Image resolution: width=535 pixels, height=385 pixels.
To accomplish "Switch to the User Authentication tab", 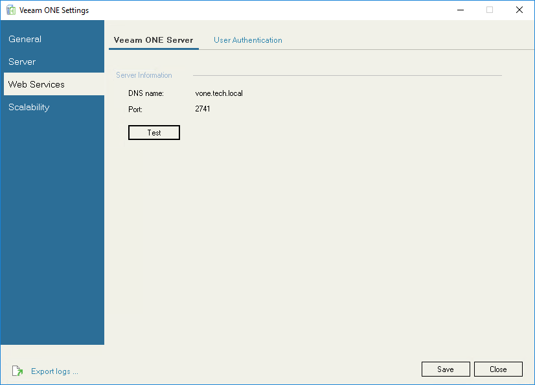I will [247, 40].
